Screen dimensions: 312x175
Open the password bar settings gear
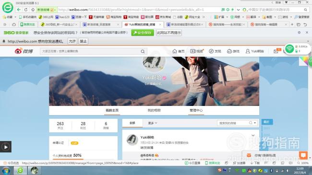point(299,33)
